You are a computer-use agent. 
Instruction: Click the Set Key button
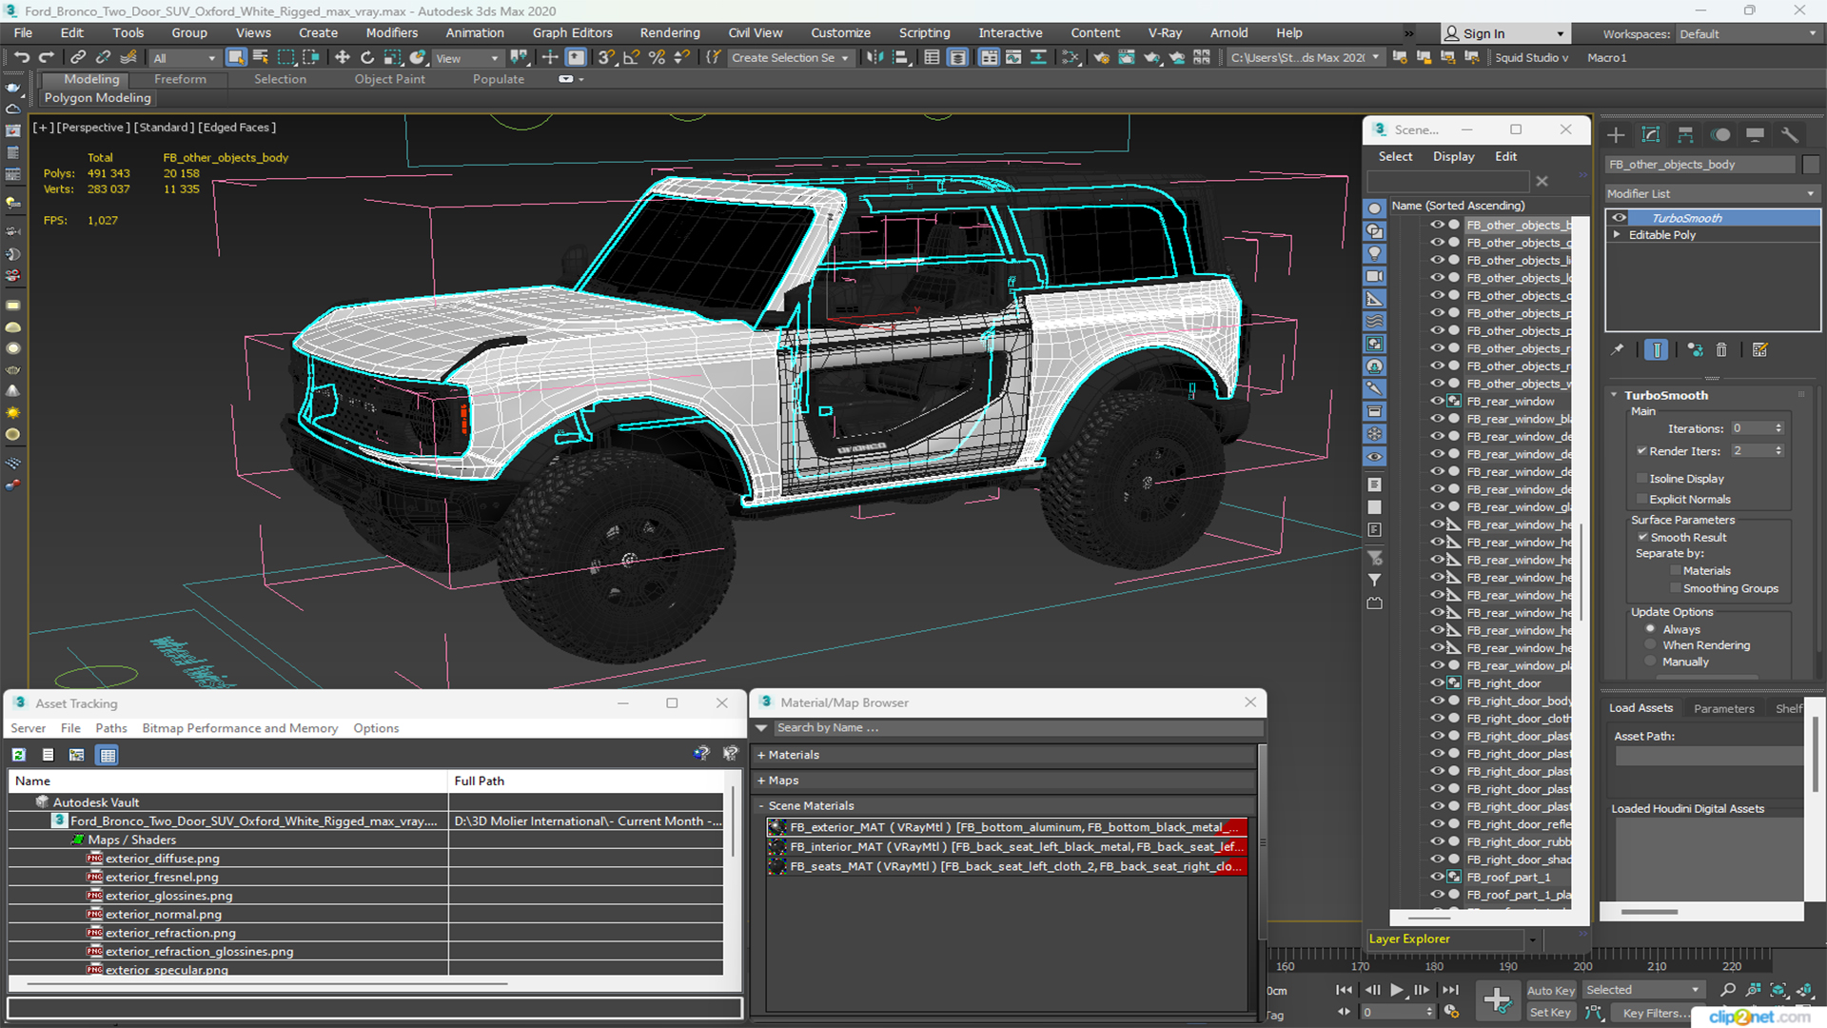point(1551,1013)
